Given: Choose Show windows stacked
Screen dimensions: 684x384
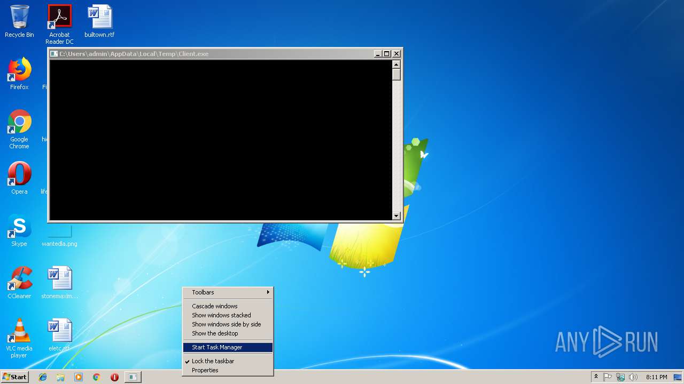Looking at the screenshot, I should tap(228, 315).
